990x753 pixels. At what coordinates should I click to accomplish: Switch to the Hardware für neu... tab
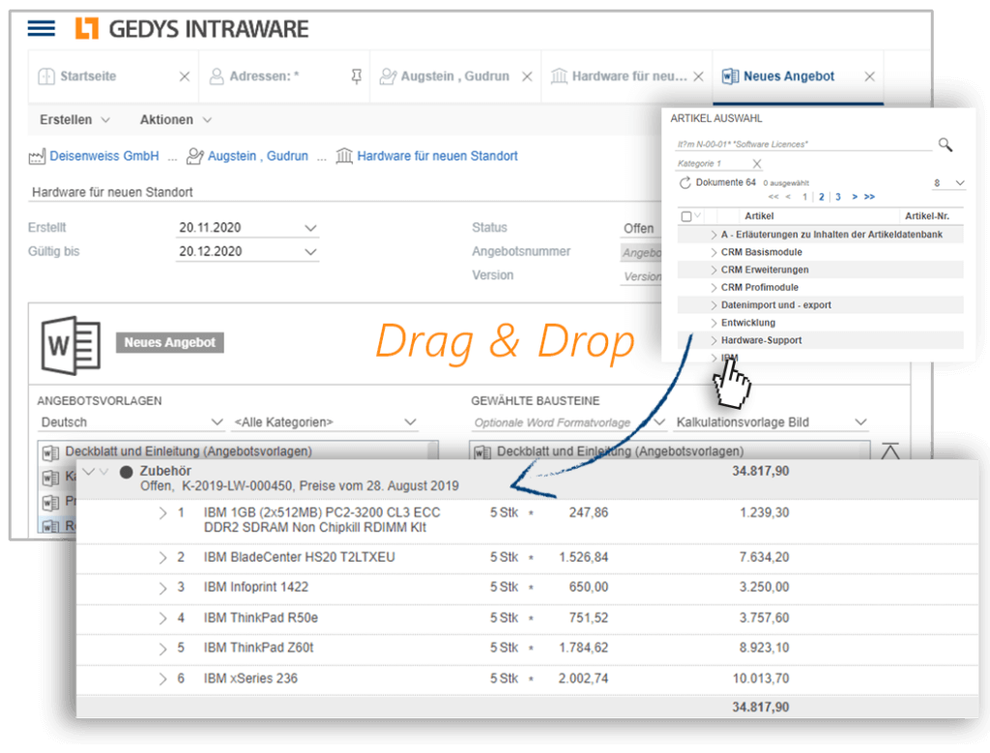coord(628,76)
